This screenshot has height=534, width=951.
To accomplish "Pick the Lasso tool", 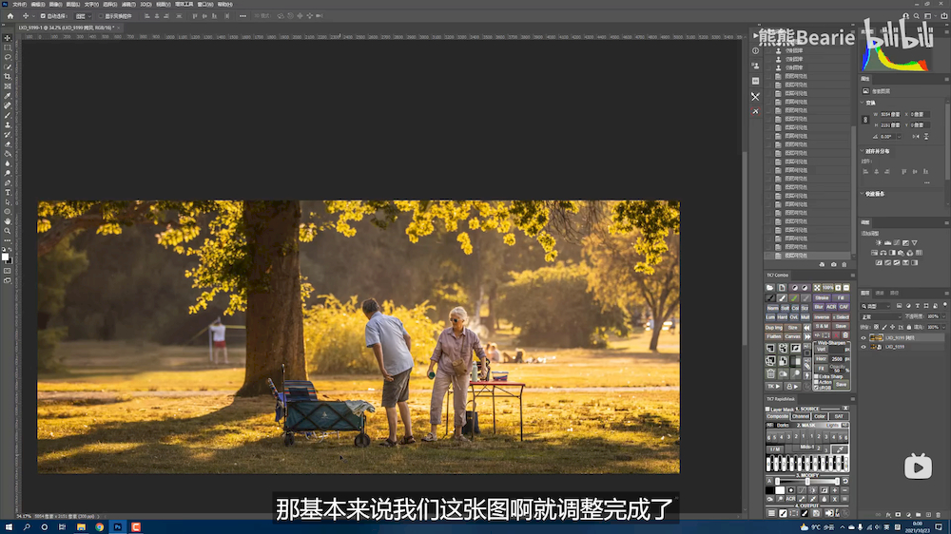I will (x=8, y=57).
